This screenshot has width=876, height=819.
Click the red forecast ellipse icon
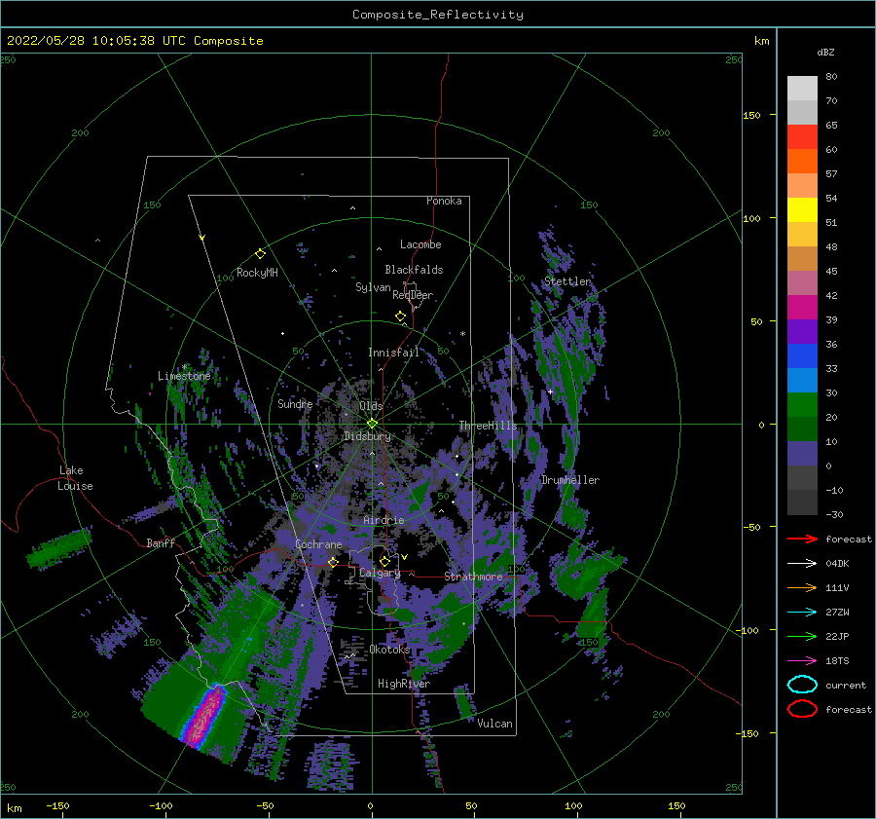click(802, 709)
